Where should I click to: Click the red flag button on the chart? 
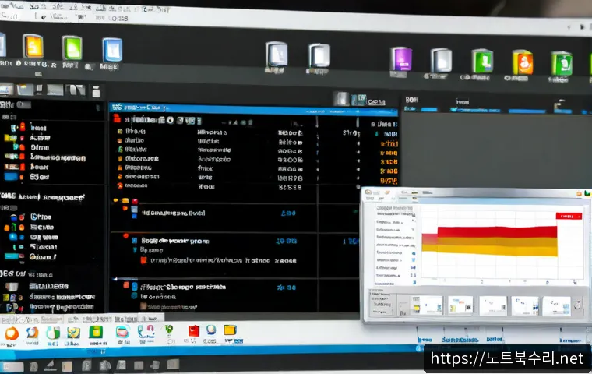(x=569, y=216)
